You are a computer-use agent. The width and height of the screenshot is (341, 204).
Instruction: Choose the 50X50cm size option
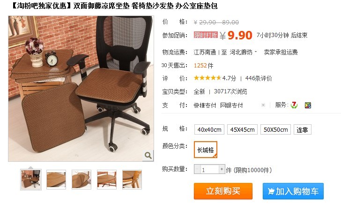coord(275,129)
